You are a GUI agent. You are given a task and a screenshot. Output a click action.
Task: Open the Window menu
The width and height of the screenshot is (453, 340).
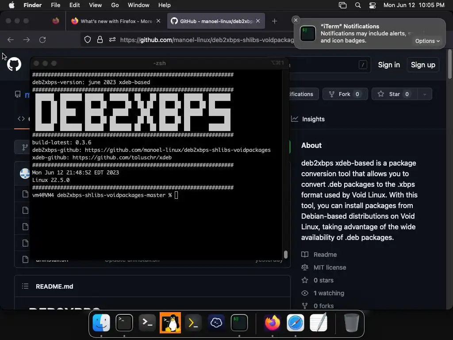[138, 5]
